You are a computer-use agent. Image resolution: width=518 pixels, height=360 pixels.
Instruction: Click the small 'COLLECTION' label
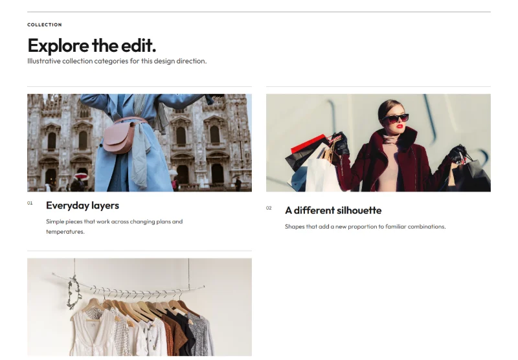click(45, 25)
